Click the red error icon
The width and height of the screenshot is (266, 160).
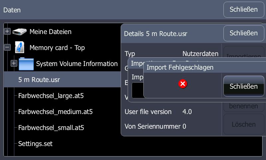pos(183,84)
